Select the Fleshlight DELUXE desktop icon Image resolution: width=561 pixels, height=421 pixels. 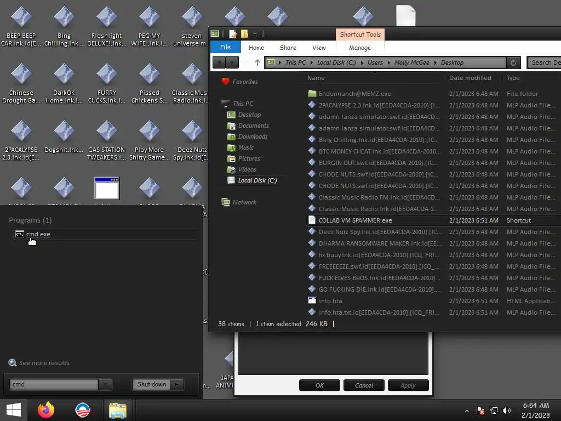(107, 27)
